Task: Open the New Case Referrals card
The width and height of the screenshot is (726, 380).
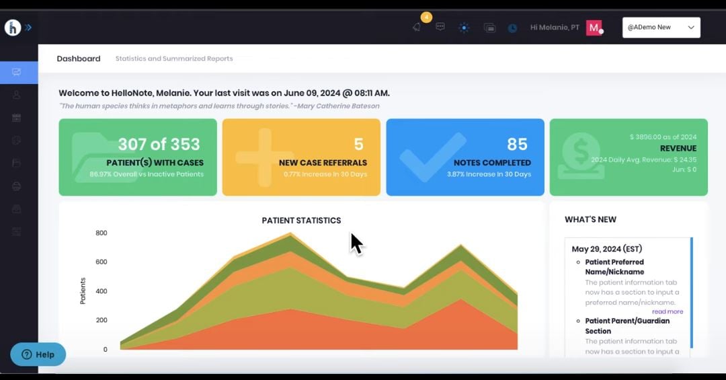Action: (x=301, y=157)
